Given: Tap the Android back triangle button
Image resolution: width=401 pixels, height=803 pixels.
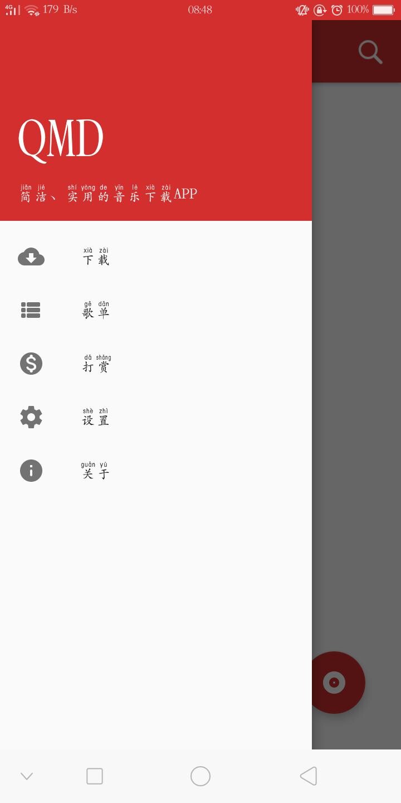Looking at the screenshot, I should tap(309, 776).
